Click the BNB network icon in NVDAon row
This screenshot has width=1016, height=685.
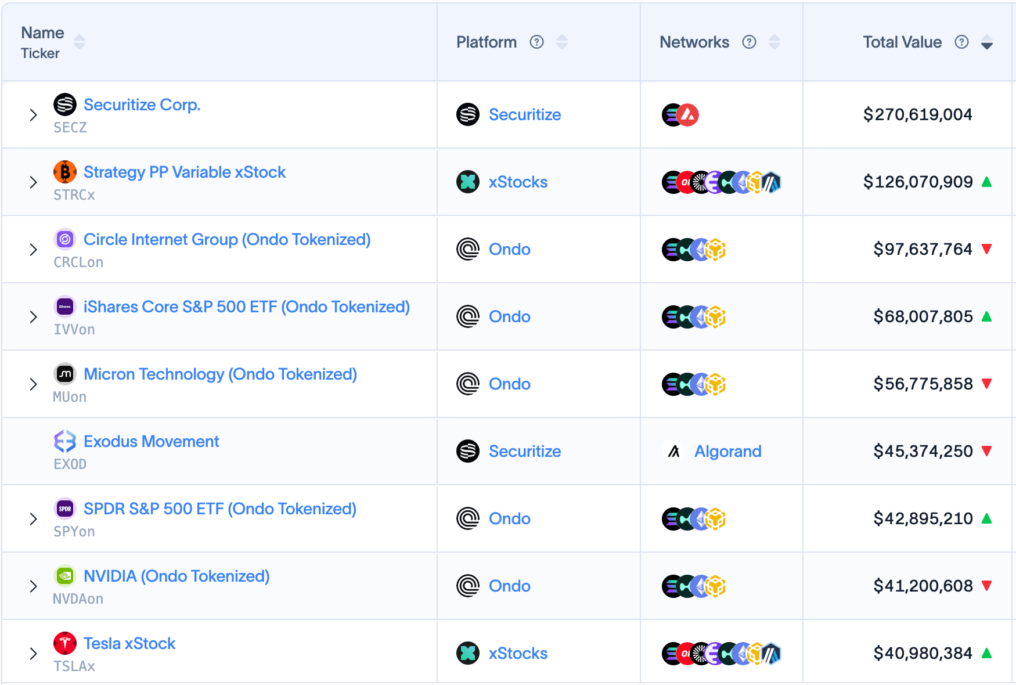tap(716, 586)
